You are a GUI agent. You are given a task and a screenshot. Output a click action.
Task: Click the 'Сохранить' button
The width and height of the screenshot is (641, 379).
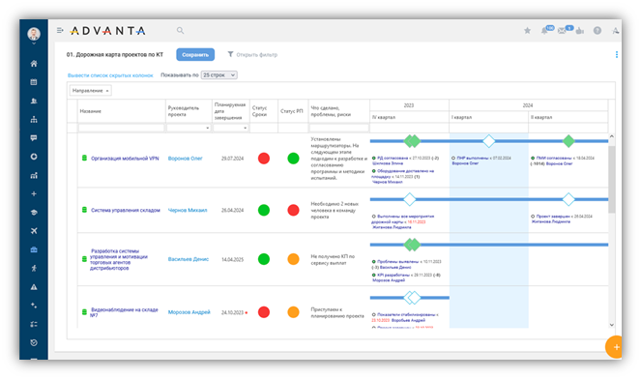tap(195, 55)
